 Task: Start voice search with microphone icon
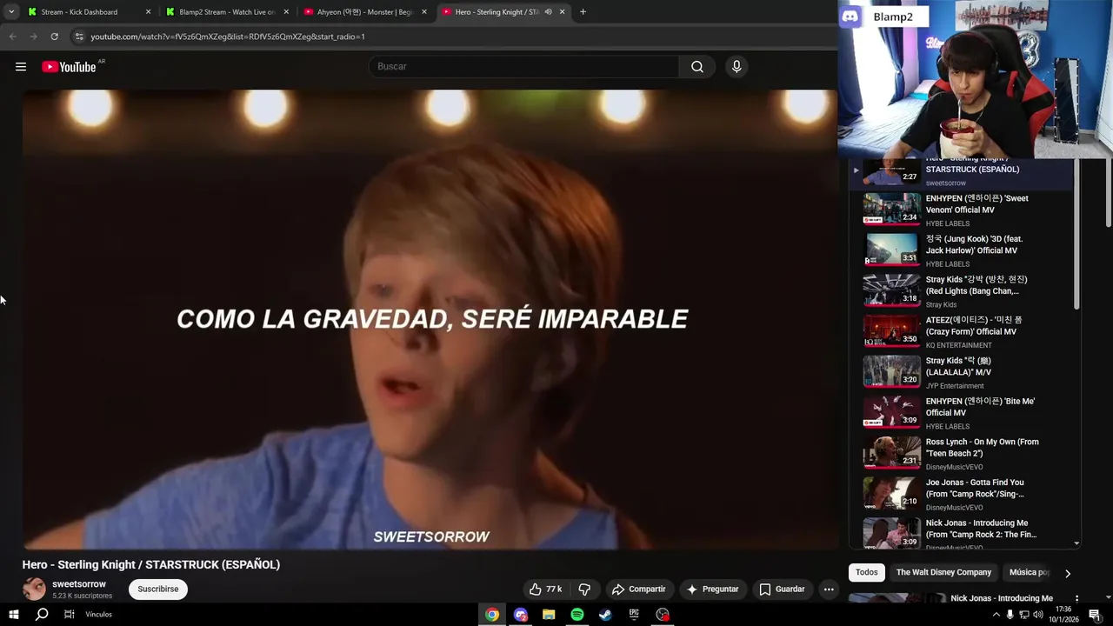tap(736, 67)
